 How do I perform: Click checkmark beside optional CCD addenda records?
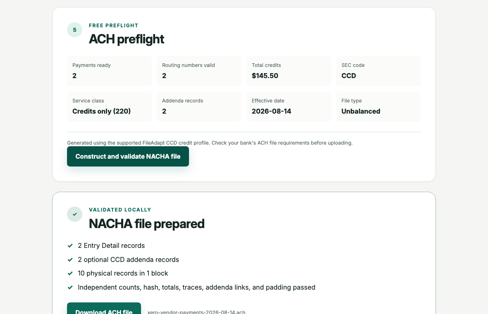(x=70, y=259)
